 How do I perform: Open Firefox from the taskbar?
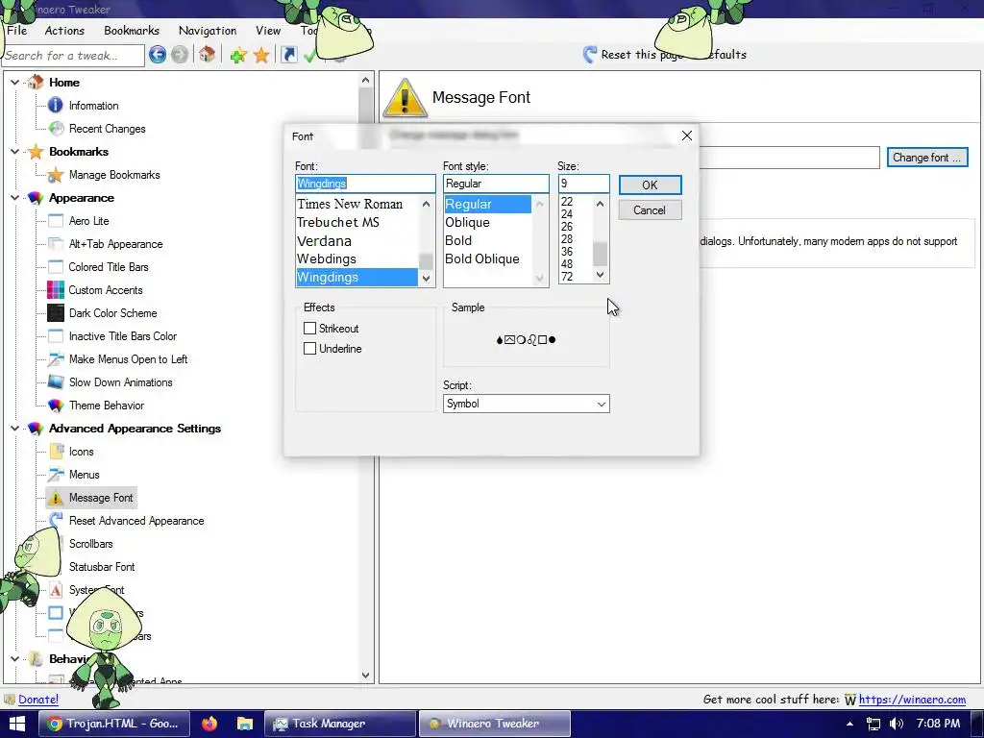[209, 724]
